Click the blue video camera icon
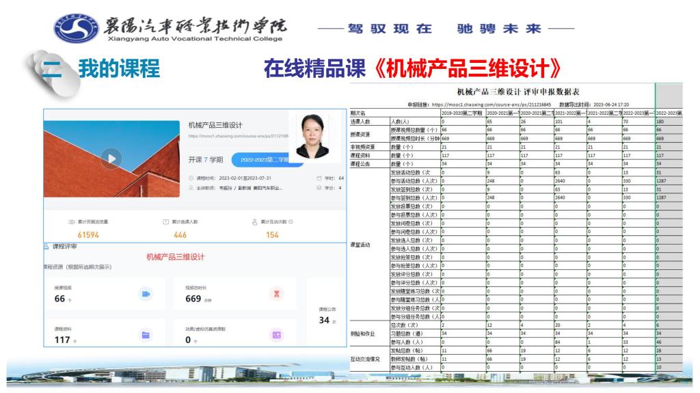This screenshot has width=700, height=393. (x=145, y=294)
